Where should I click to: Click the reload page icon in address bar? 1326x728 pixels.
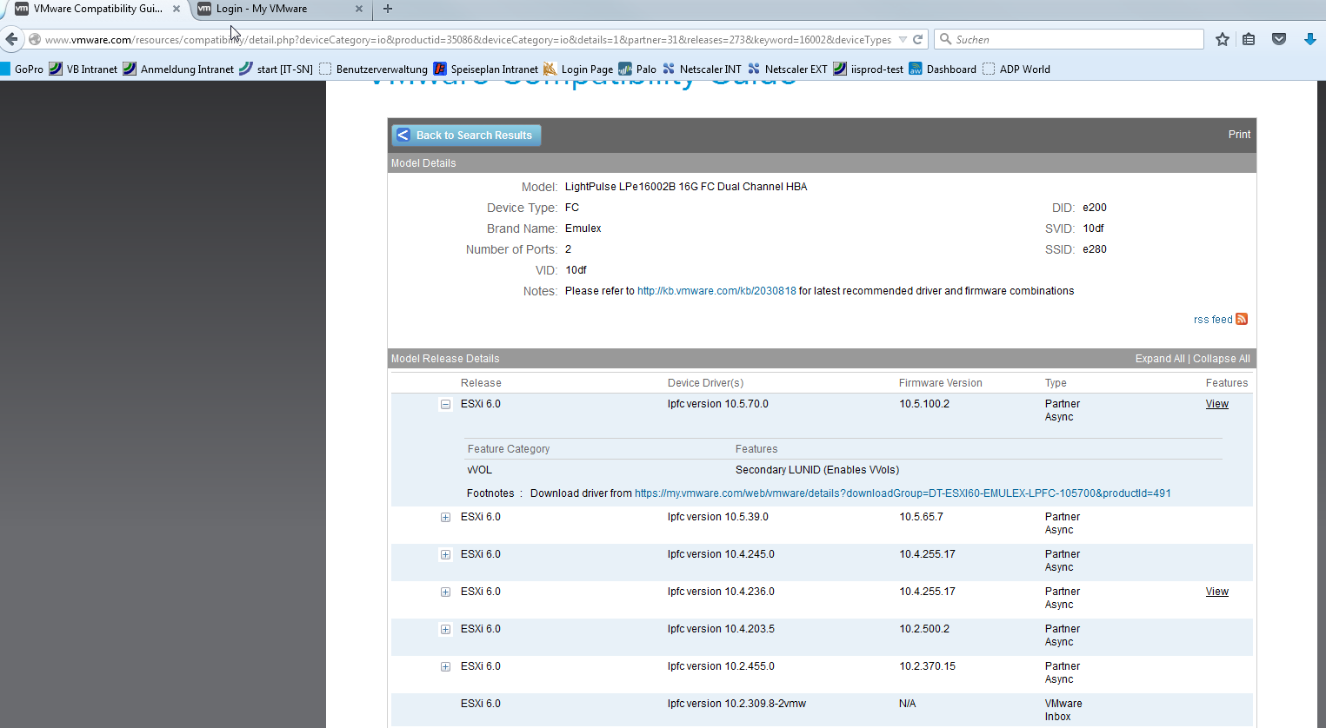pyautogui.click(x=918, y=39)
